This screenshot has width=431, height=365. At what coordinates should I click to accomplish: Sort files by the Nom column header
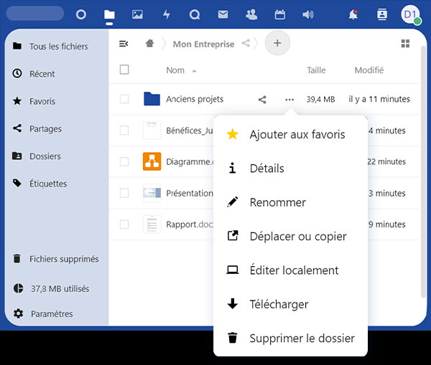coord(175,70)
